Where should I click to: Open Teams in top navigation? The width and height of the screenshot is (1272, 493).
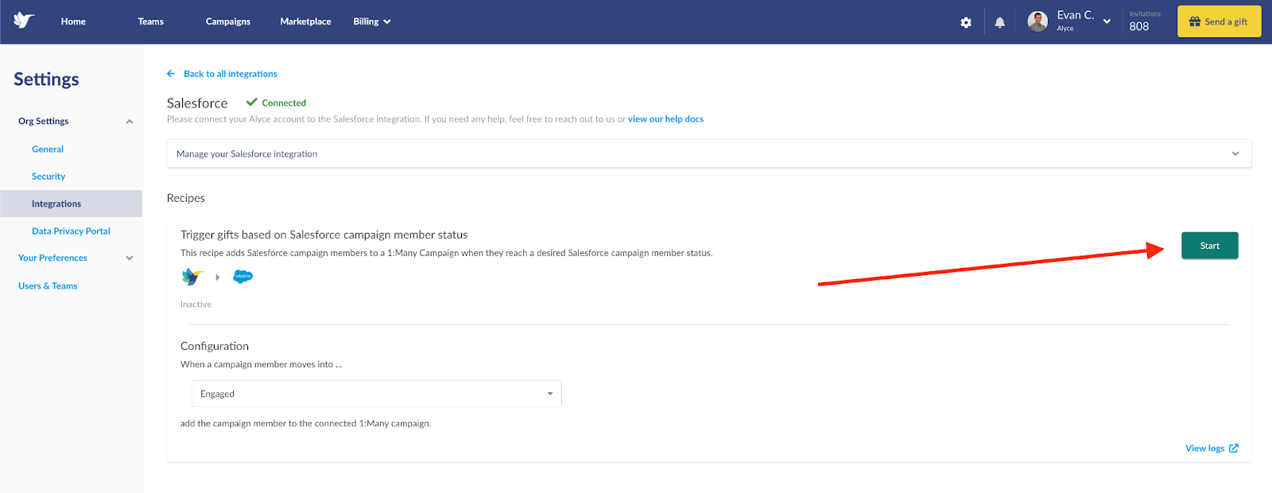click(x=150, y=21)
